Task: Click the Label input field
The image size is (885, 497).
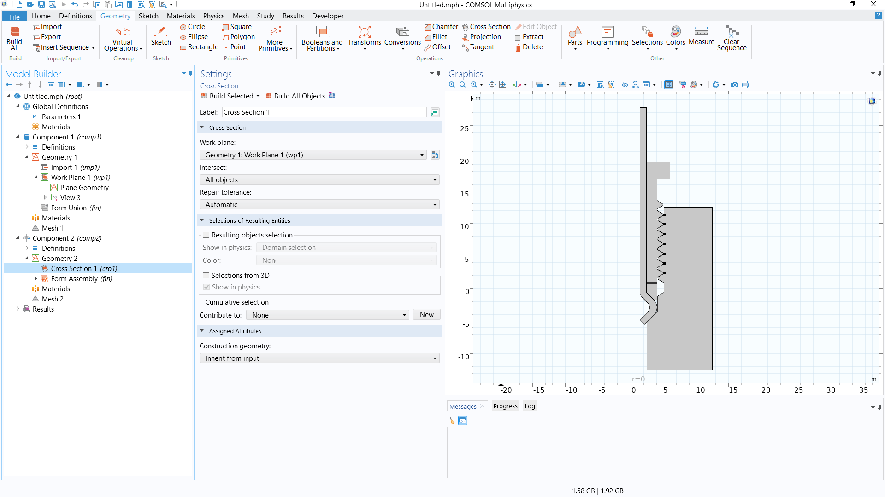Action: pyautogui.click(x=324, y=112)
